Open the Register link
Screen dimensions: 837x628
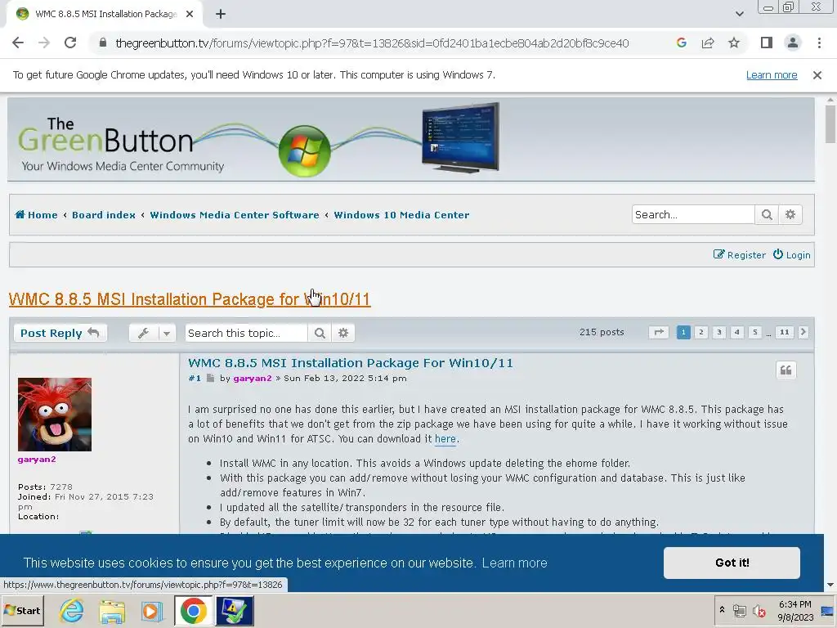point(740,255)
